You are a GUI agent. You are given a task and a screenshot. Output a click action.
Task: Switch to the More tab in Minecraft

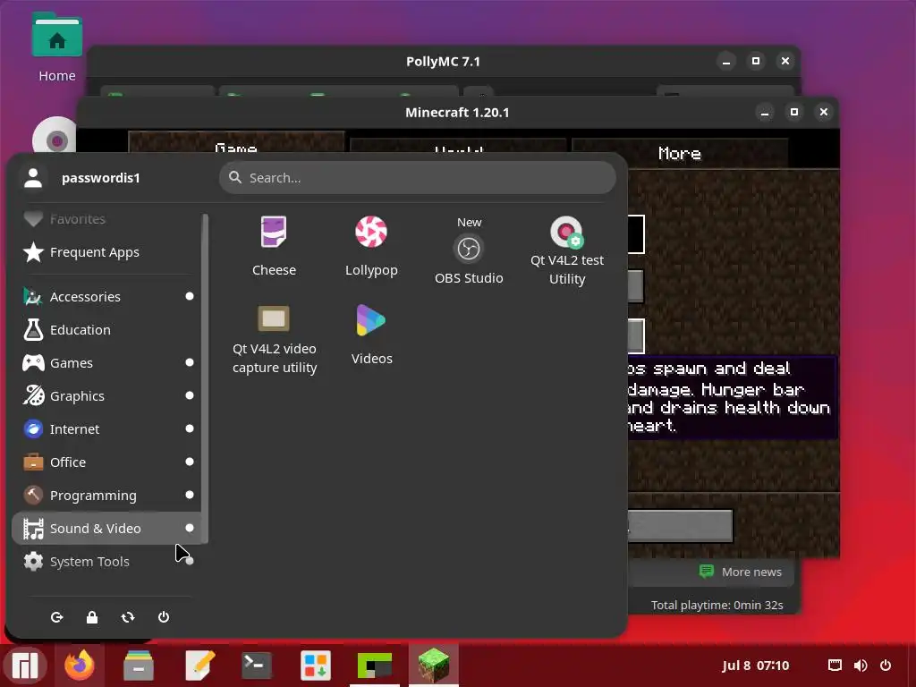click(680, 154)
